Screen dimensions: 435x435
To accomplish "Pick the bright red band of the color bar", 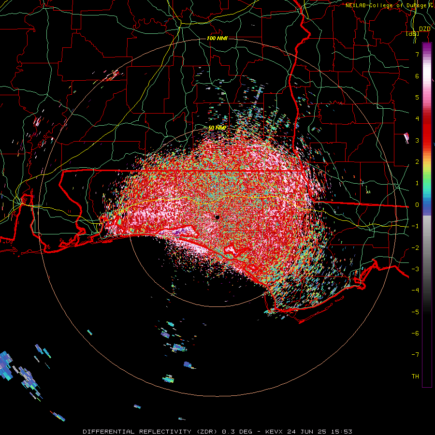I will point(427,133).
